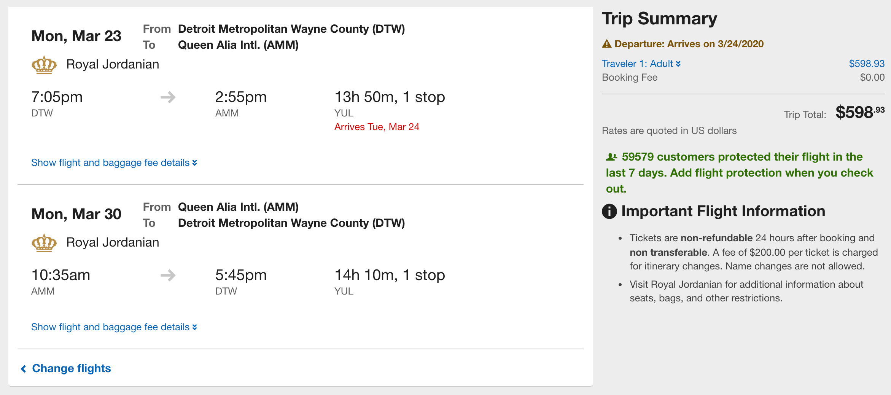
Task: Click the Trip Total $598.93 amount
Action: 860,112
